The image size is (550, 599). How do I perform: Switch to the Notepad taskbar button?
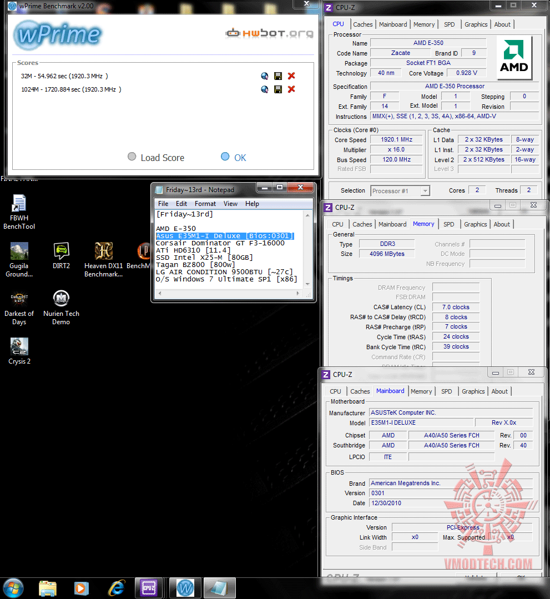[x=220, y=588]
